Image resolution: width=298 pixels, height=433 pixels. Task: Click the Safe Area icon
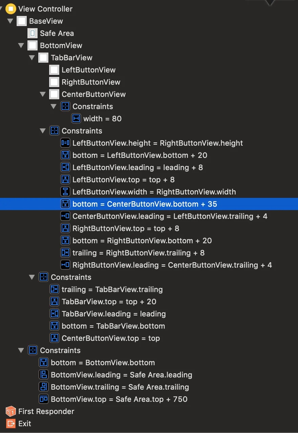(x=33, y=33)
